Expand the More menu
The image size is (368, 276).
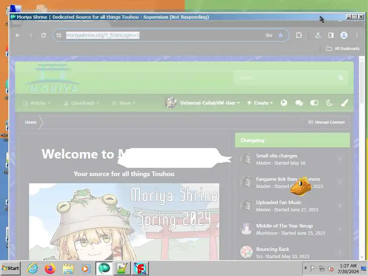coord(124,103)
